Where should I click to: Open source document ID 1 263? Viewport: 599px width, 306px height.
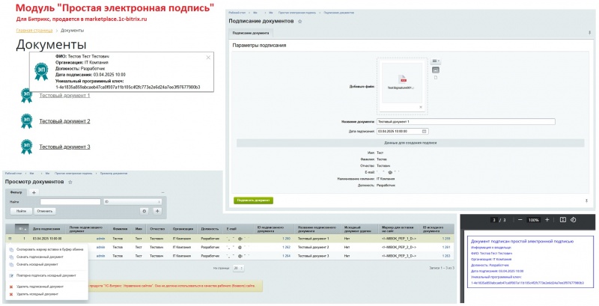446,256
